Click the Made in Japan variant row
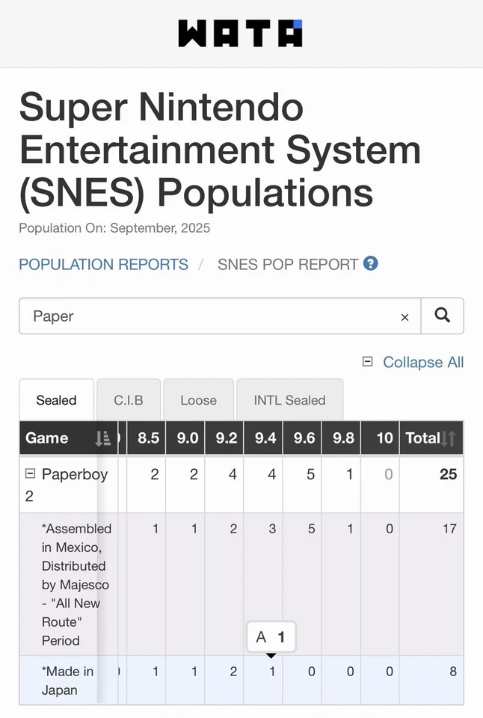Viewport: 483px width, 718px height. coord(67,681)
